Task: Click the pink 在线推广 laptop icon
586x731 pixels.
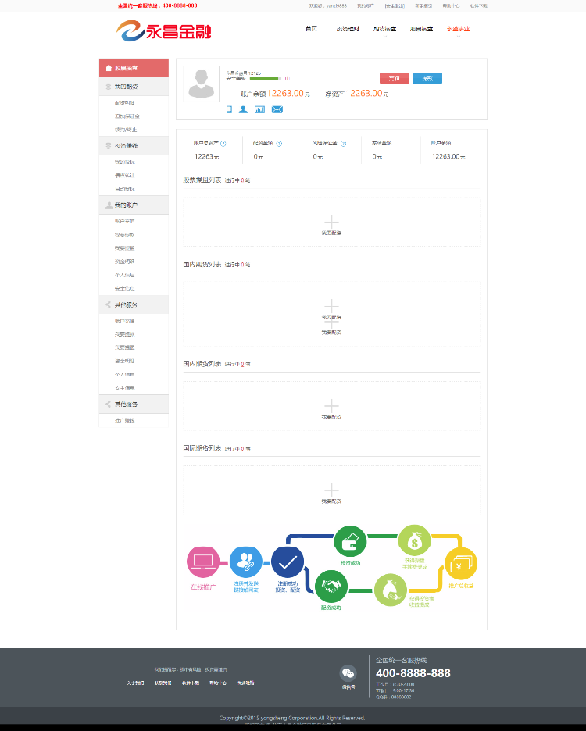Action: [203, 562]
